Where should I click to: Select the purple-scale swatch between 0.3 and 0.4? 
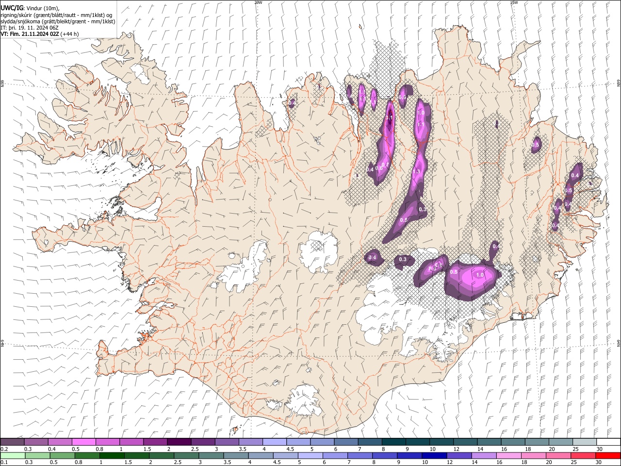tap(36, 442)
